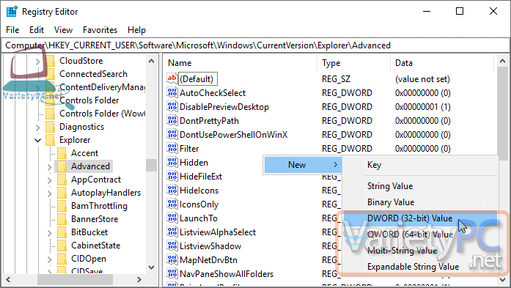Screen dimensions: 511x288
Task: Select the (Default) string value icon
Action: click(172, 78)
